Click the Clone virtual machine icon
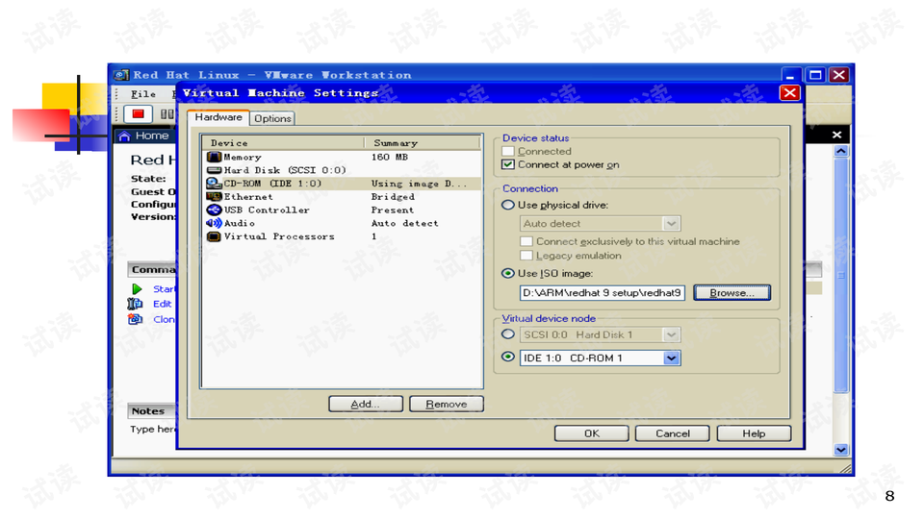The height and width of the screenshot is (519, 924). pos(135,319)
